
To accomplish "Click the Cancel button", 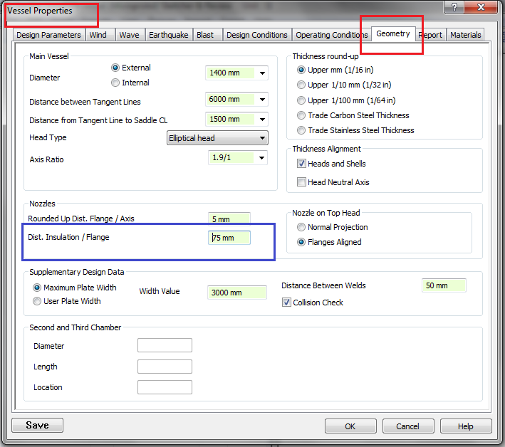I will point(408,426).
